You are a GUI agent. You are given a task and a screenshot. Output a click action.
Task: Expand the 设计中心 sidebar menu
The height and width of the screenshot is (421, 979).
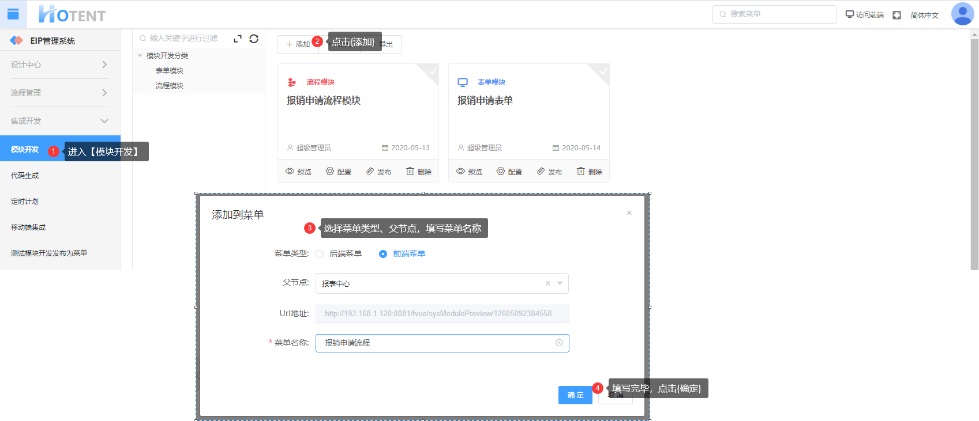(60, 65)
